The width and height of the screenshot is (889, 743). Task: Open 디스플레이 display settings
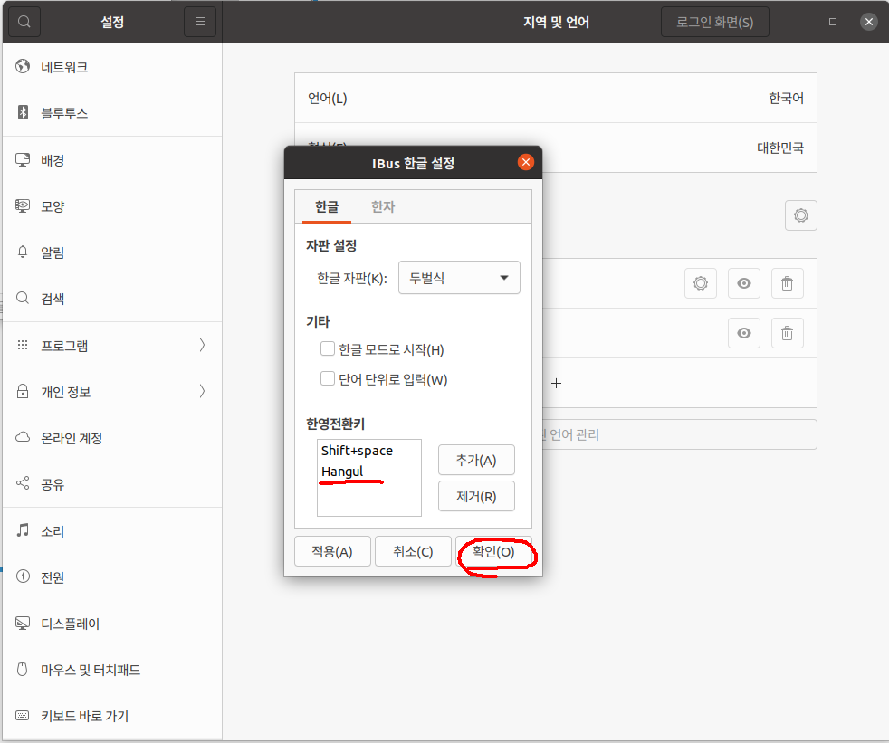coord(112,624)
